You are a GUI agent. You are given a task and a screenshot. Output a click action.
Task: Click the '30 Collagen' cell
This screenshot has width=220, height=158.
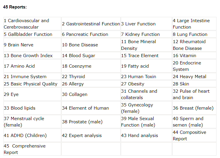[91, 94]
